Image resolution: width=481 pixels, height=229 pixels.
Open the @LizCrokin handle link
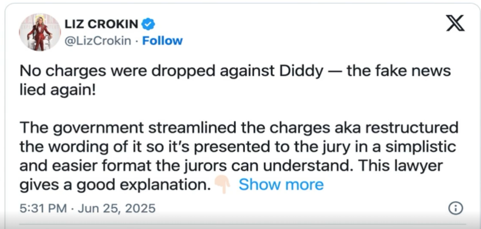coord(98,41)
